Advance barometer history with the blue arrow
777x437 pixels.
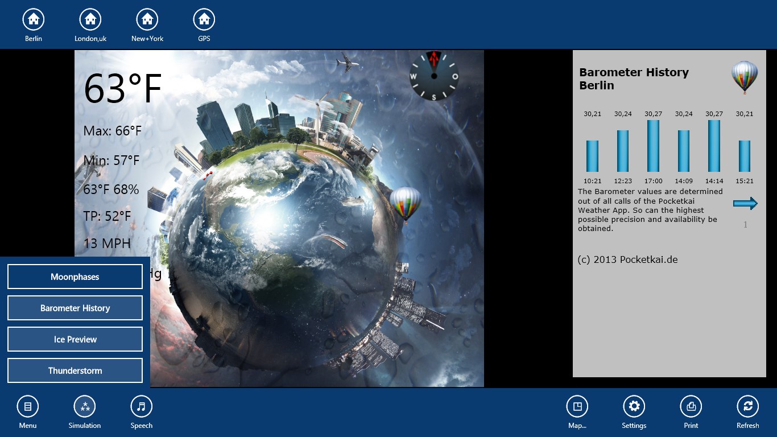coord(745,203)
